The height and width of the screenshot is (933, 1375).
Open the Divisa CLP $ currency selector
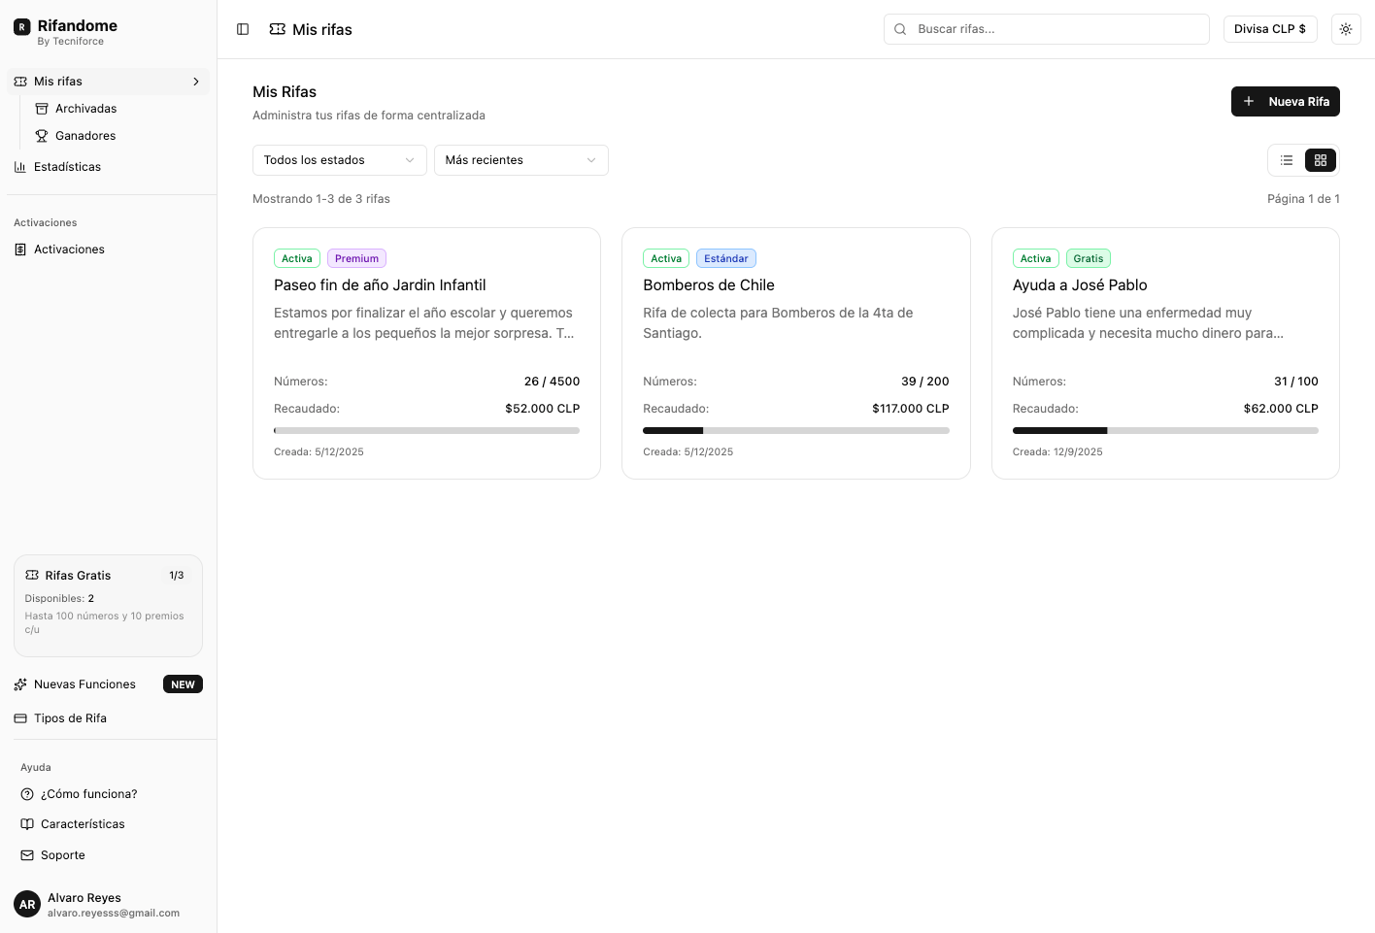tap(1269, 29)
